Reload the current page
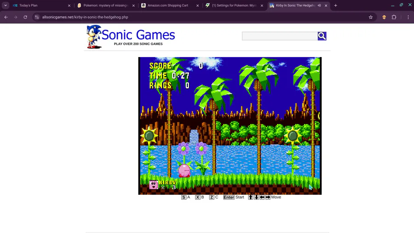Screen dimensions: 414x233 [25, 17]
